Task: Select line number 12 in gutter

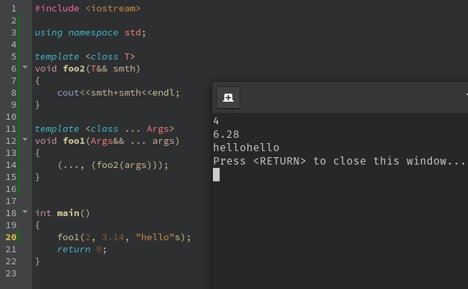Action: pyautogui.click(x=11, y=141)
